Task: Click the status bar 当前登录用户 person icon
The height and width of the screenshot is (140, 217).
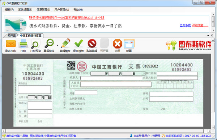Action: (x=131, y=136)
